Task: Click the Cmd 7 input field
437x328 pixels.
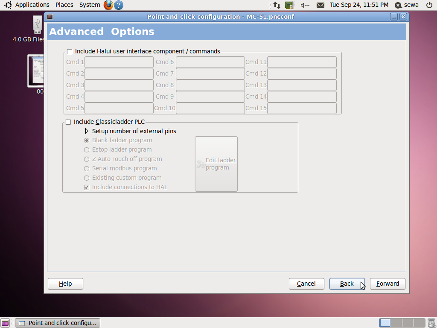Action: pos(210,73)
